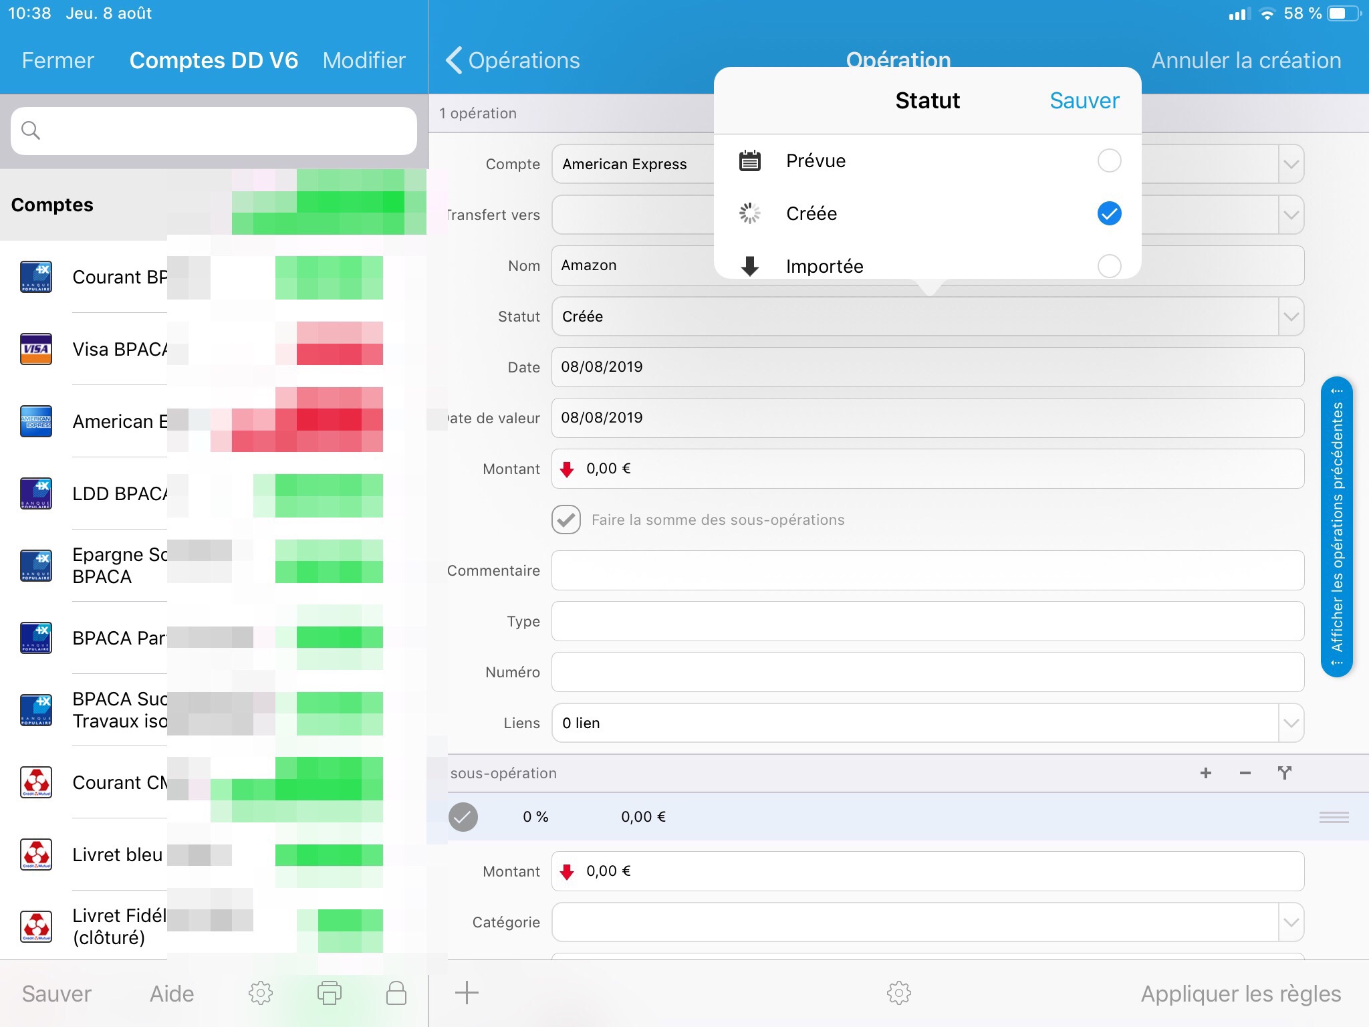The image size is (1369, 1027).
Task: Open the print icon in bottom toolbar
Action: pyautogui.click(x=329, y=993)
